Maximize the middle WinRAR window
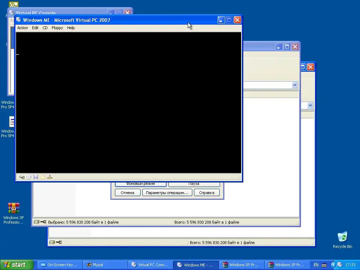 point(287,47)
